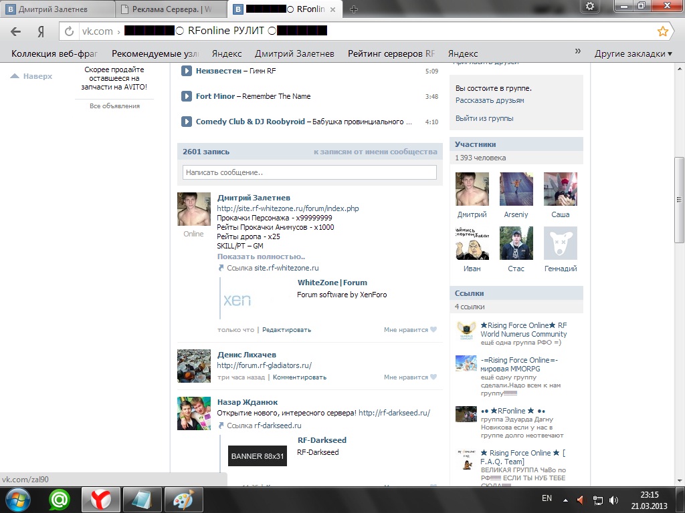Open the site.rf-whitezone.ru forum URL
The width and height of the screenshot is (685, 513).
(x=288, y=208)
